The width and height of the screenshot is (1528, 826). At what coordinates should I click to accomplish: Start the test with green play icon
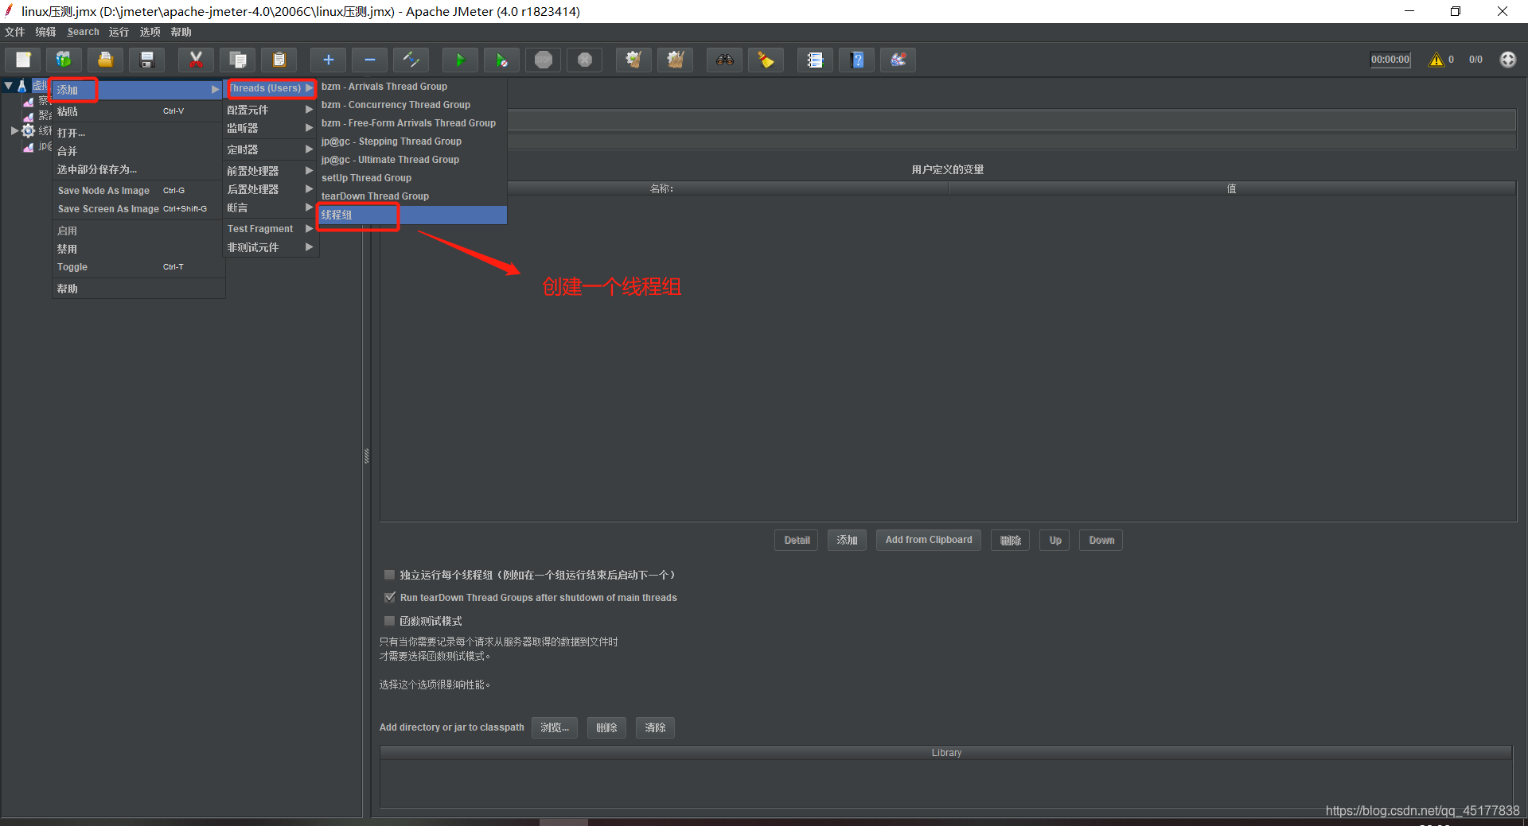click(460, 60)
